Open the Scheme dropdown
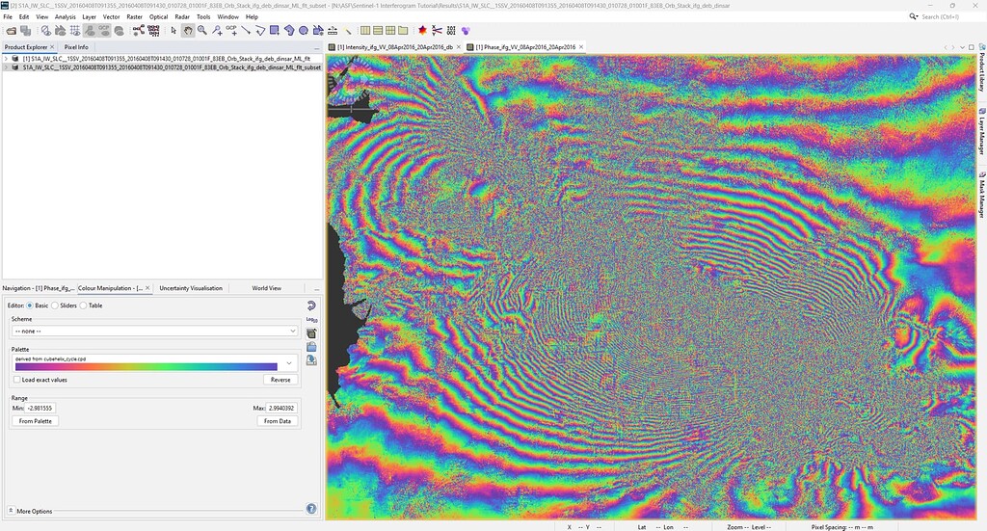 [x=154, y=331]
